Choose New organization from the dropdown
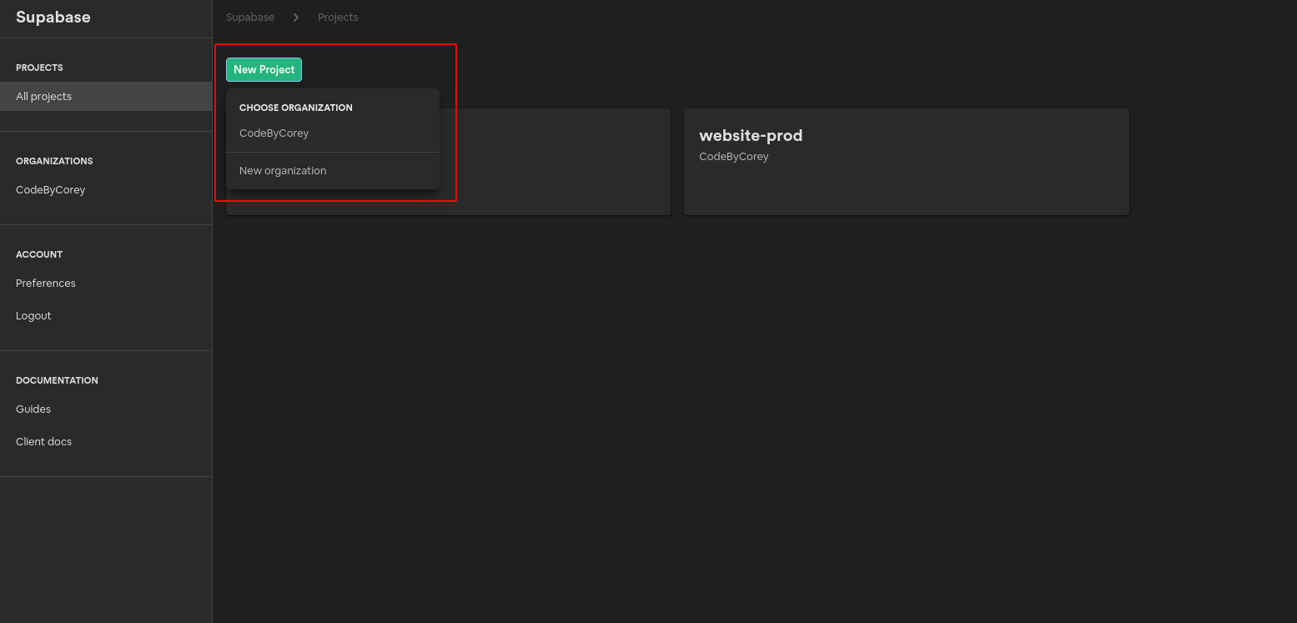 pyautogui.click(x=282, y=170)
